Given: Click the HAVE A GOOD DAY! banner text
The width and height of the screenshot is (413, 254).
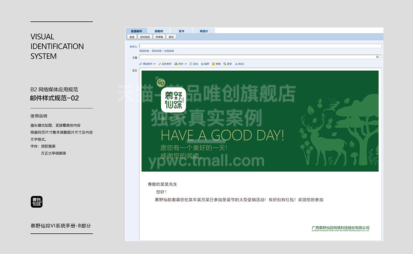Looking at the screenshot, I should [x=222, y=135].
